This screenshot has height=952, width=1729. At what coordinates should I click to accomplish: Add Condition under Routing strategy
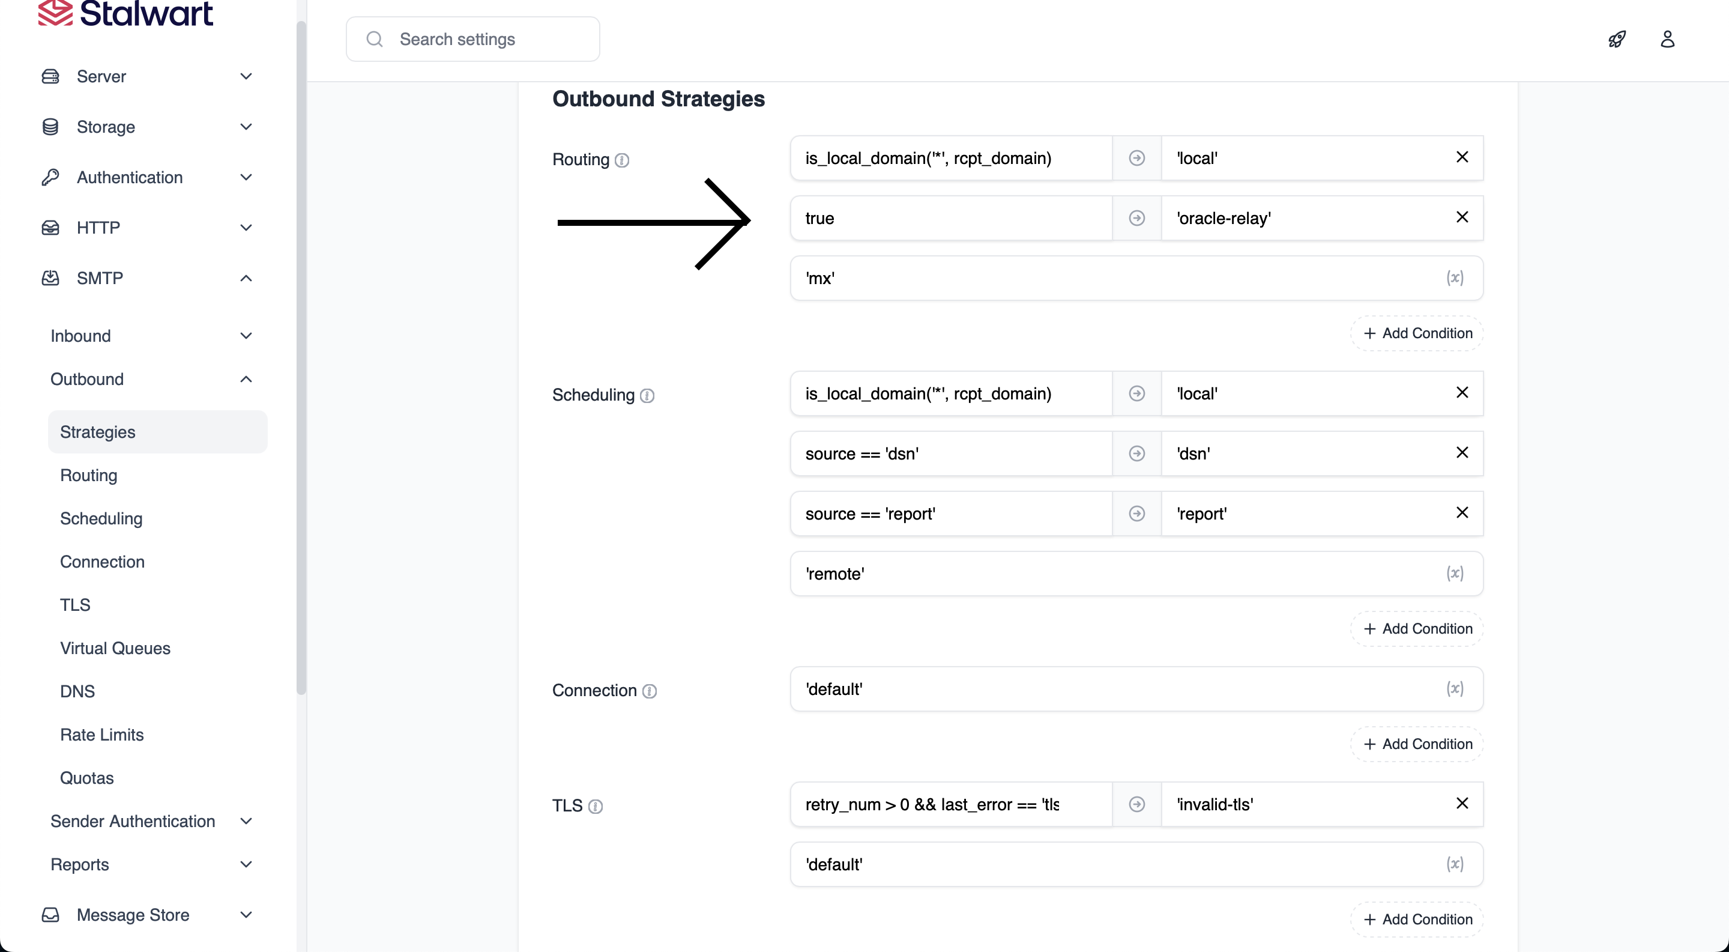pos(1417,333)
